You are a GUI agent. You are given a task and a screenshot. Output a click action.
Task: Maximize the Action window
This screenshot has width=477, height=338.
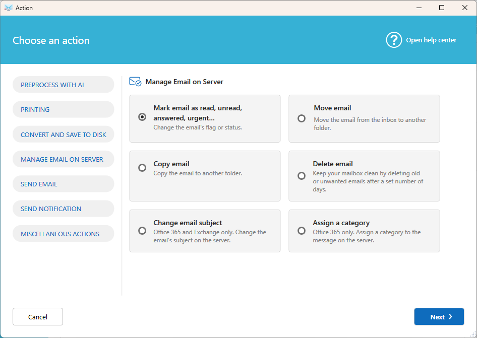click(442, 8)
